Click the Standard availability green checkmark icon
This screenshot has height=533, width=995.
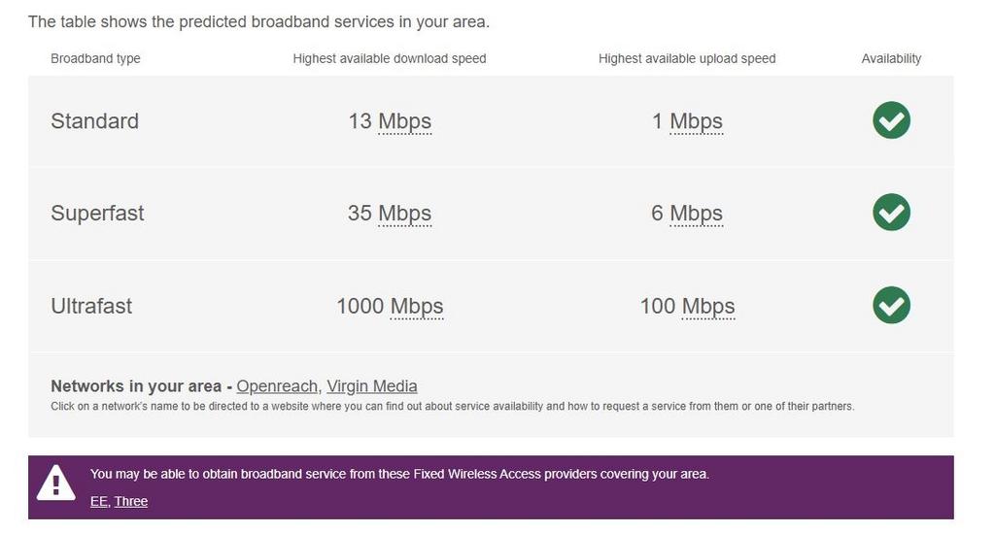[x=891, y=119]
